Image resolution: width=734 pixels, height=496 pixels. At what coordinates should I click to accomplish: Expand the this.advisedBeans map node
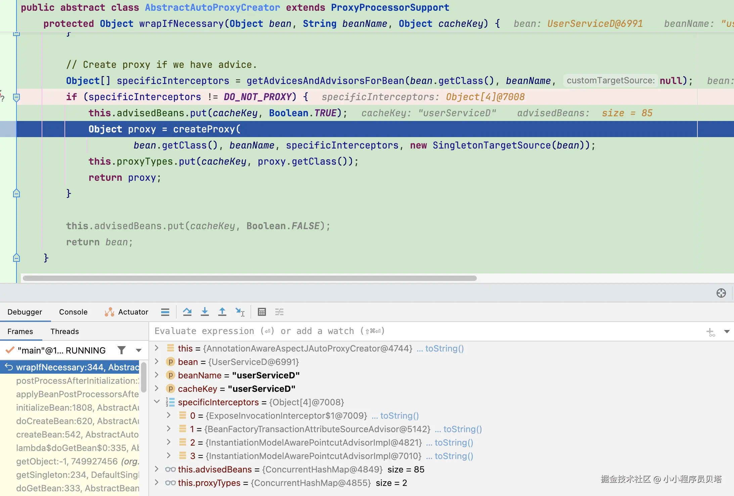point(156,469)
